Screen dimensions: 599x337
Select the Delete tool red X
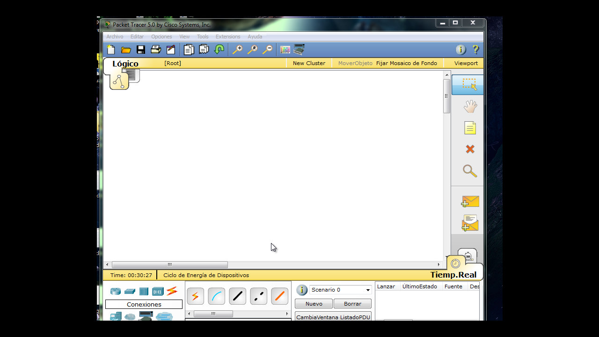pyautogui.click(x=470, y=149)
